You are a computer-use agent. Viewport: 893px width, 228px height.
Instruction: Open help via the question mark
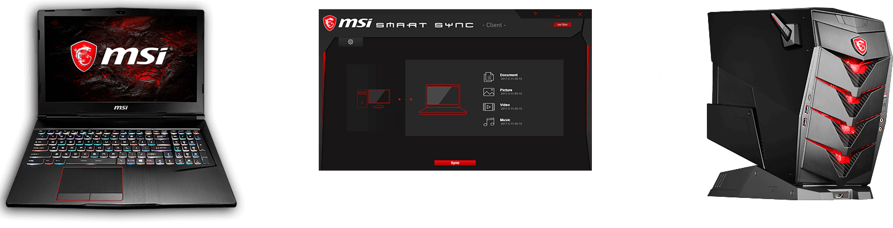click(535, 14)
